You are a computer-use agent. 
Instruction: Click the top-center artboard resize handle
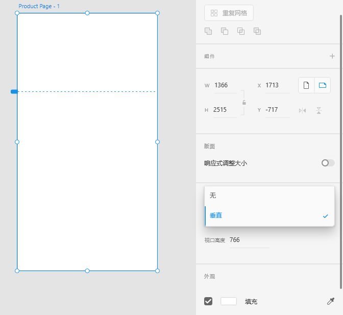[87, 13]
